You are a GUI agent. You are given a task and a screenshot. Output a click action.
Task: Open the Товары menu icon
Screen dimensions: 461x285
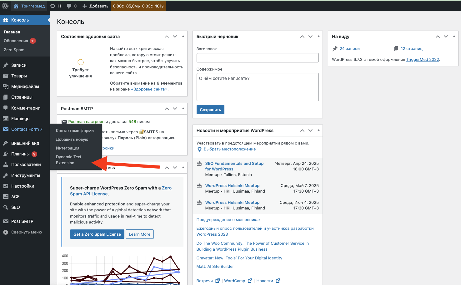(6, 76)
